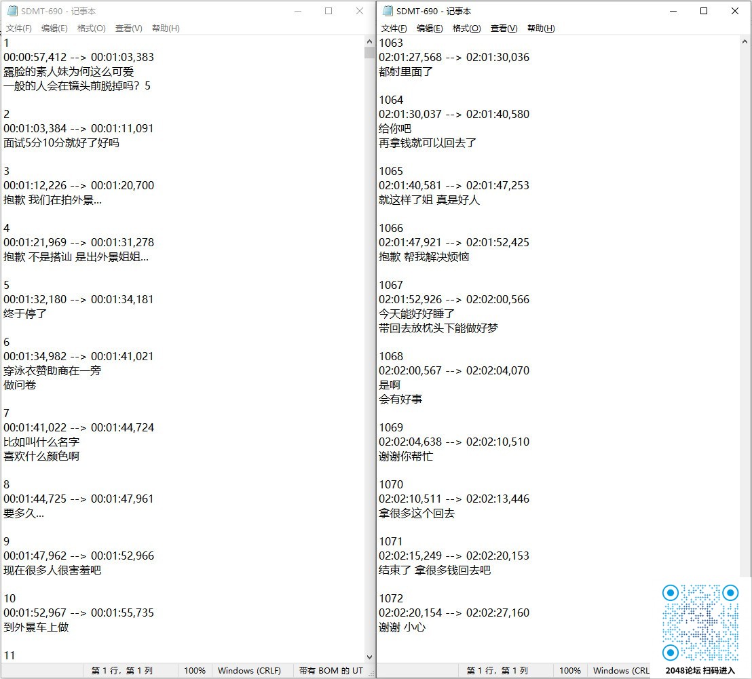Click scrollbar thumb in left window
Image resolution: width=752 pixels, height=679 pixels.
[x=369, y=52]
